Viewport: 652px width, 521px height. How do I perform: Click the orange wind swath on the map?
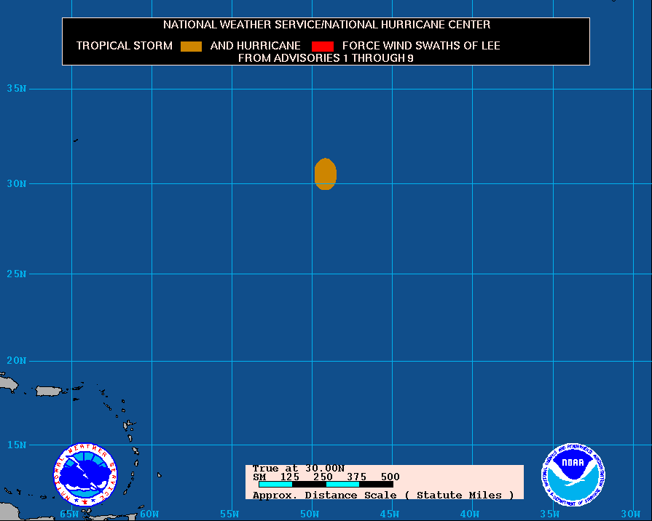[x=325, y=174]
